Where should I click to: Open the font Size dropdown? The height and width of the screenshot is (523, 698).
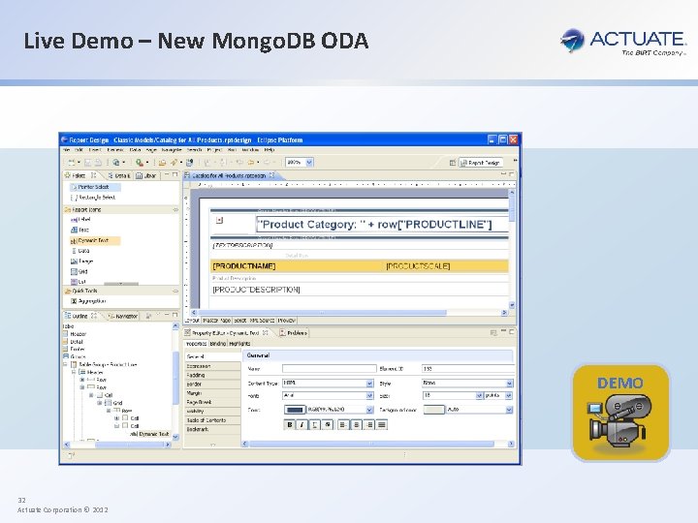point(479,396)
